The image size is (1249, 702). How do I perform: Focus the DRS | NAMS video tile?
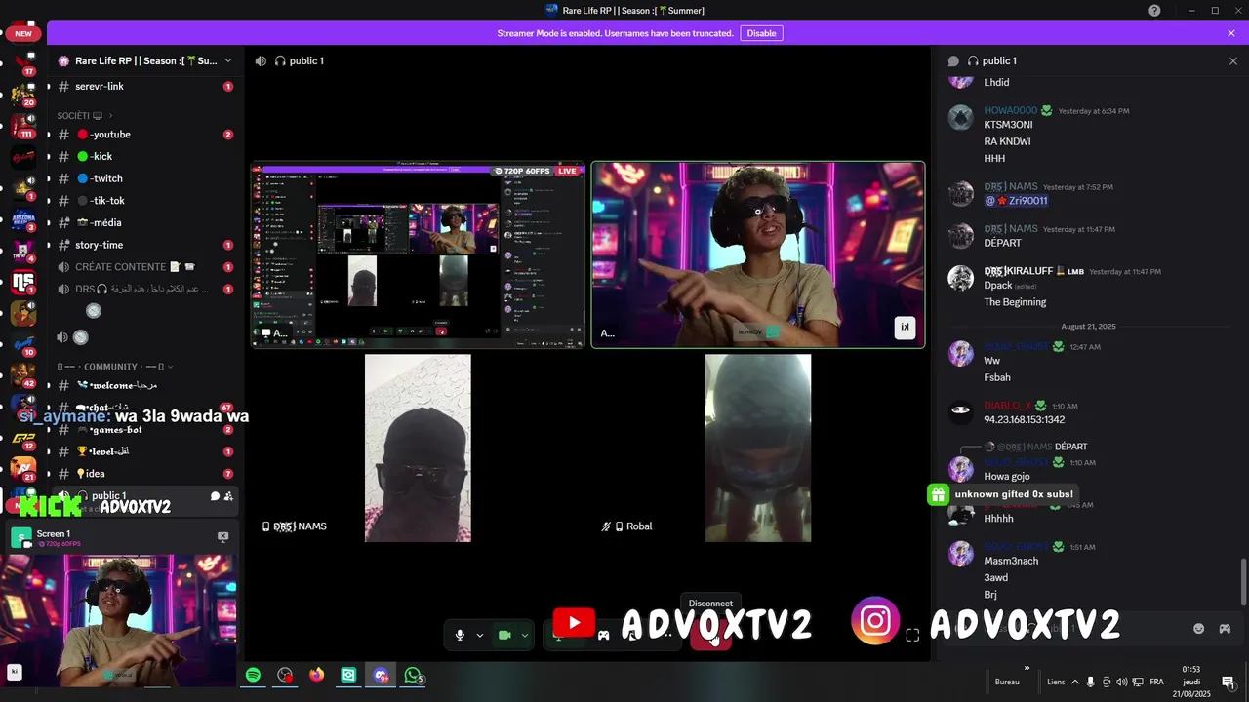[418, 448]
